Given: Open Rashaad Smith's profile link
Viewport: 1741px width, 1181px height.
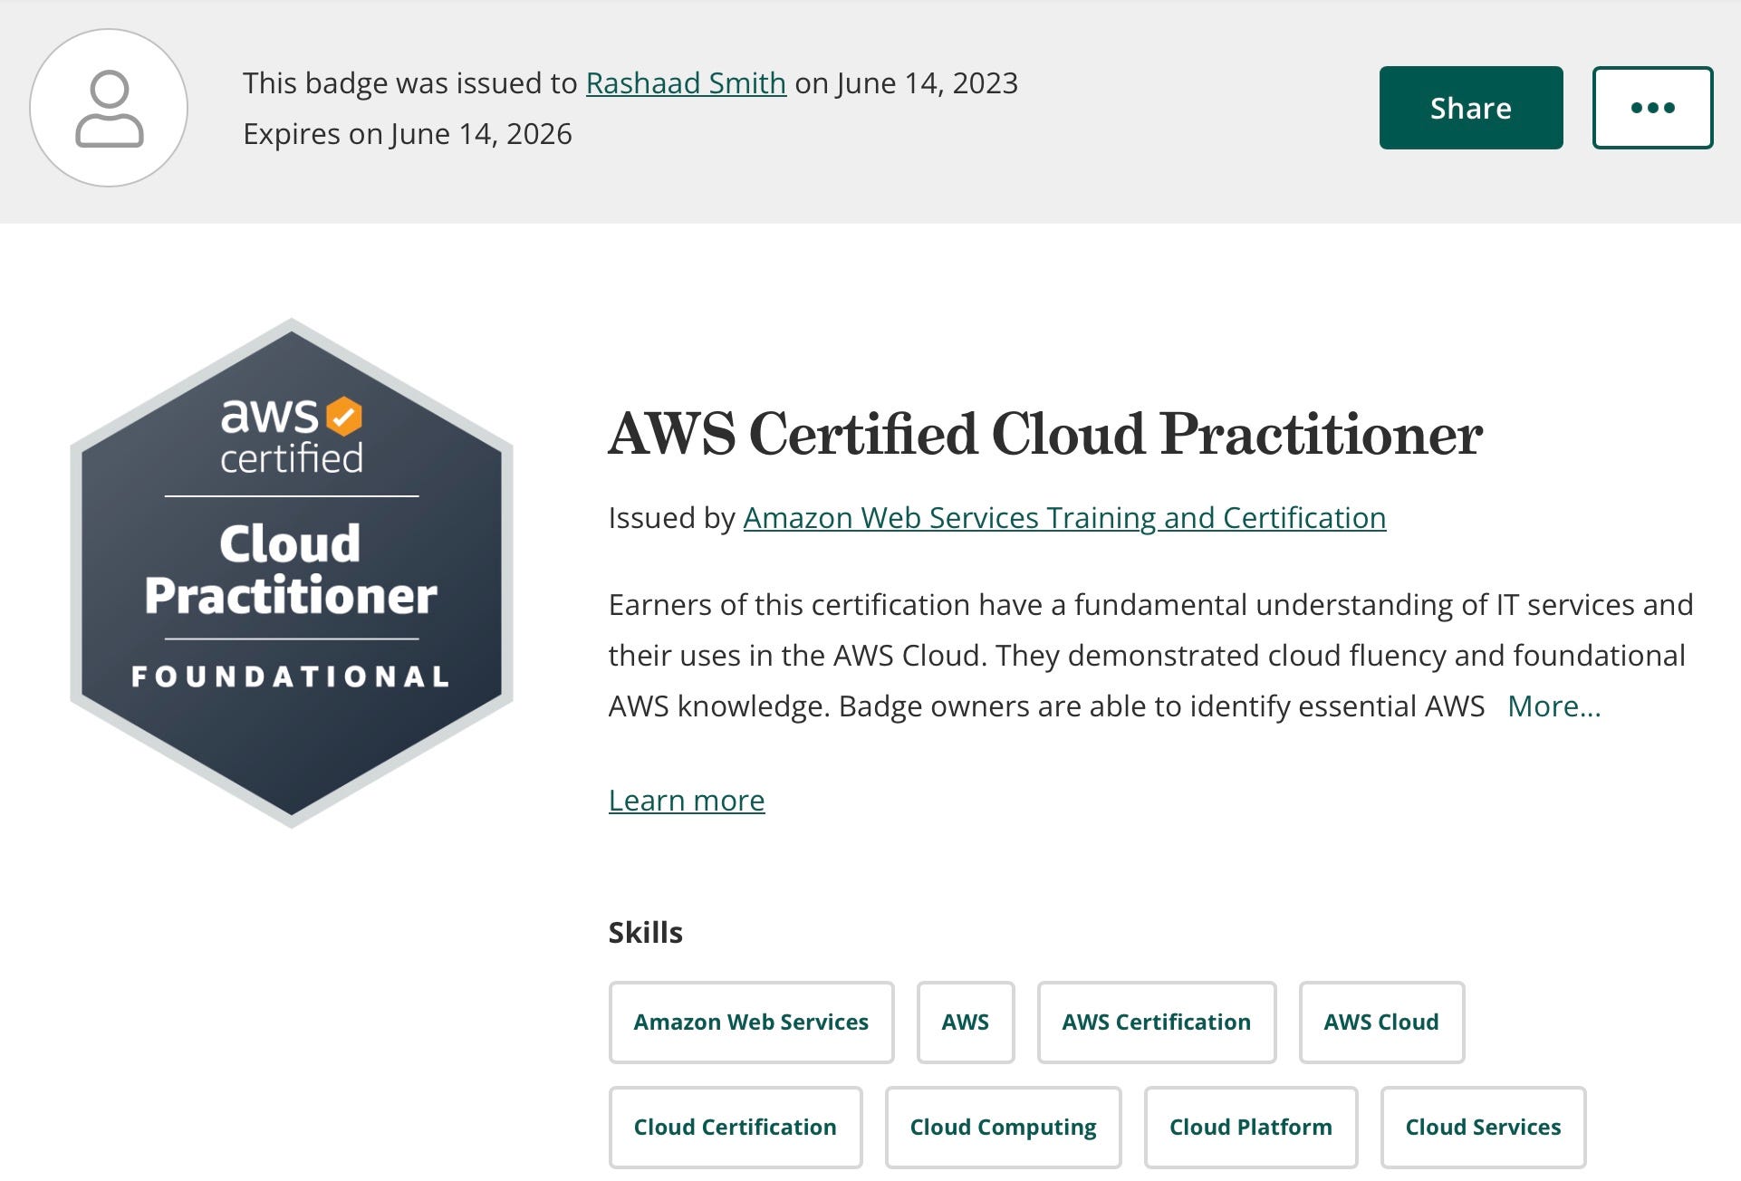Looking at the screenshot, I should point(686,83).
